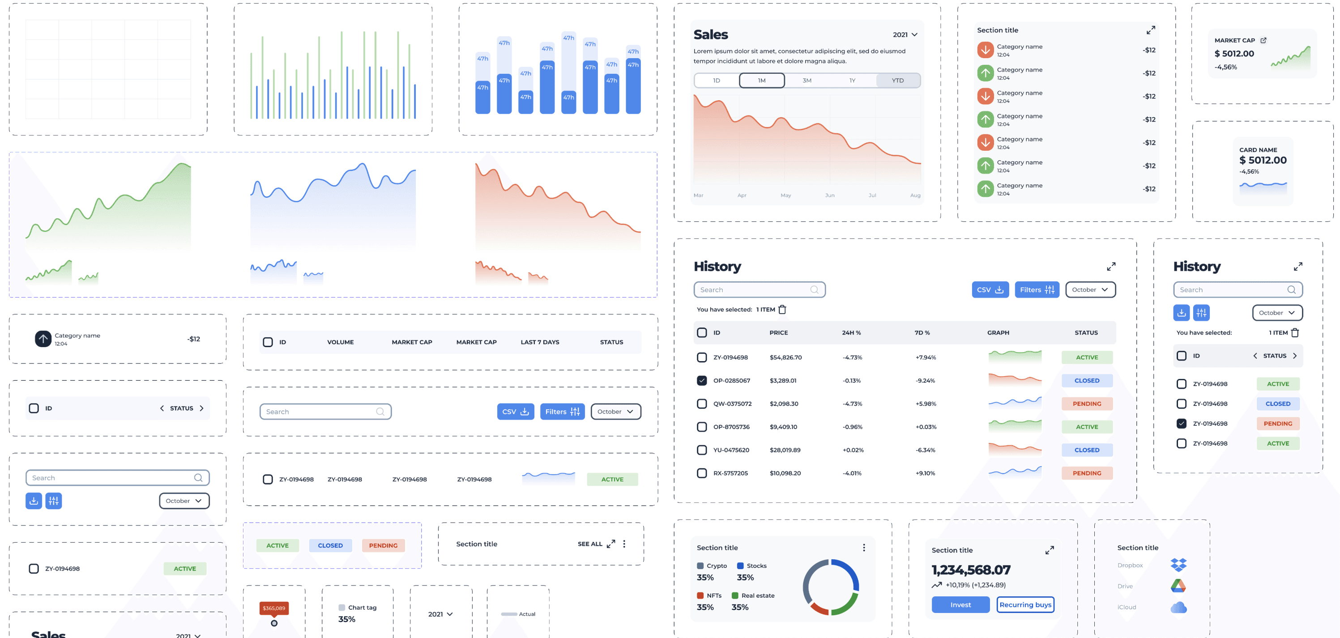This screenshot has height=638, width=1340.
Task: Click the blue Invest button
Action: (x=960, y=605)
